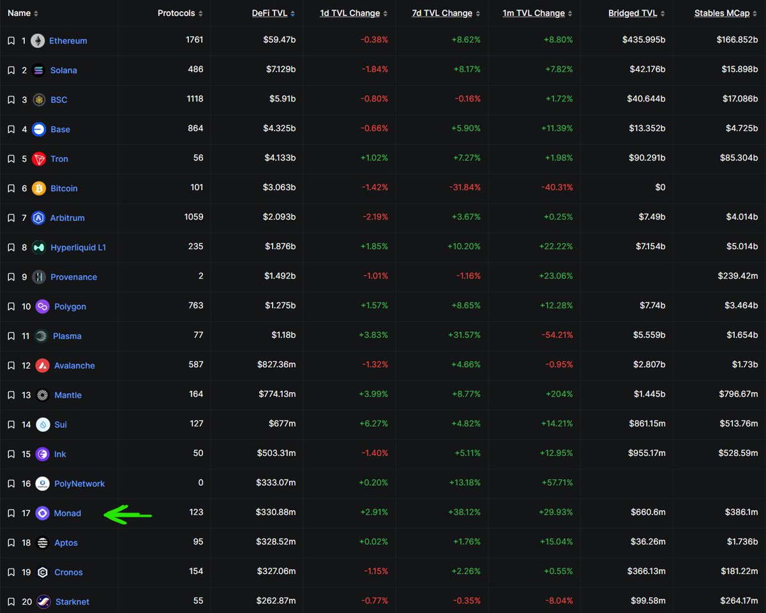Open the PolyNetwork chain link
This screenshot has width=766, height=613.
[80, 483]
